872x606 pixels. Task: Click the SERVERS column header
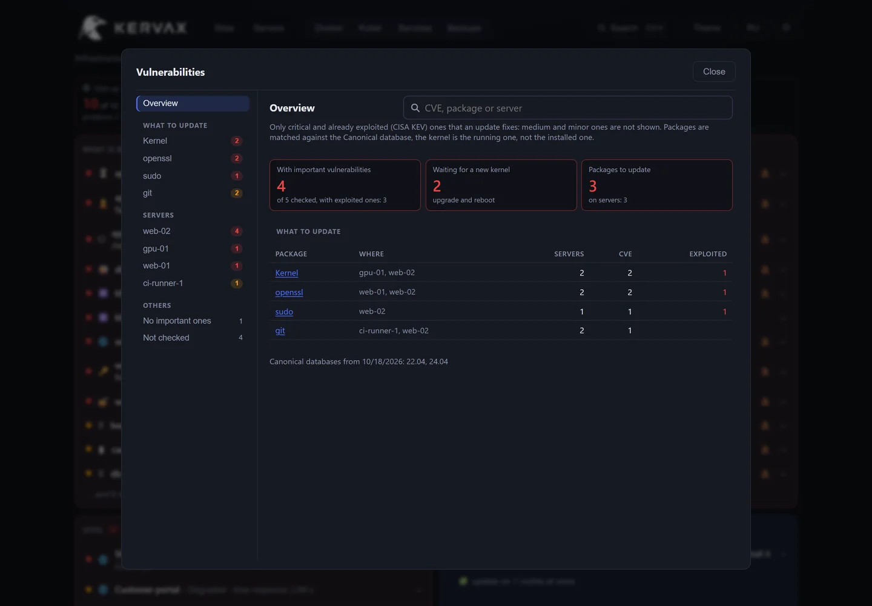pos(569,254)
